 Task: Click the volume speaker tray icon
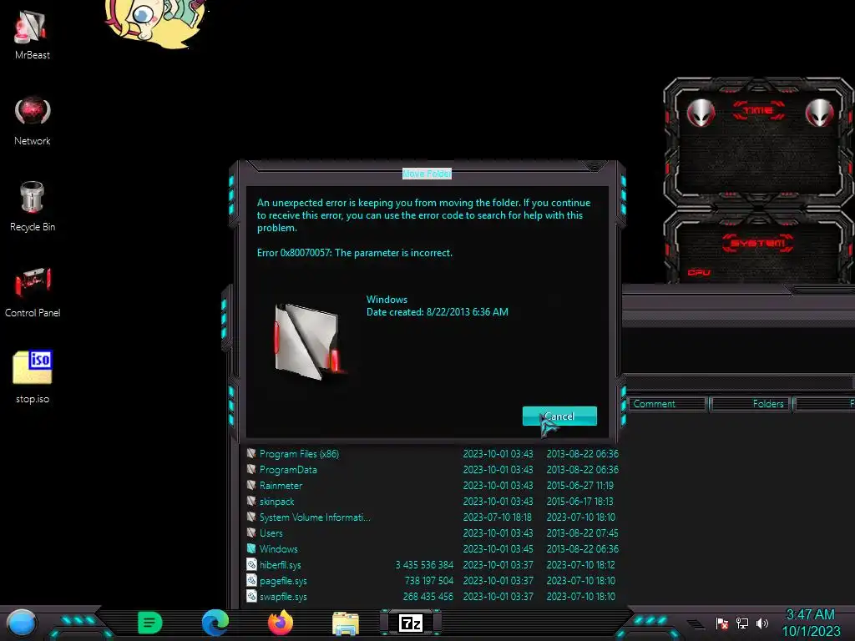(x=762, y=623)
